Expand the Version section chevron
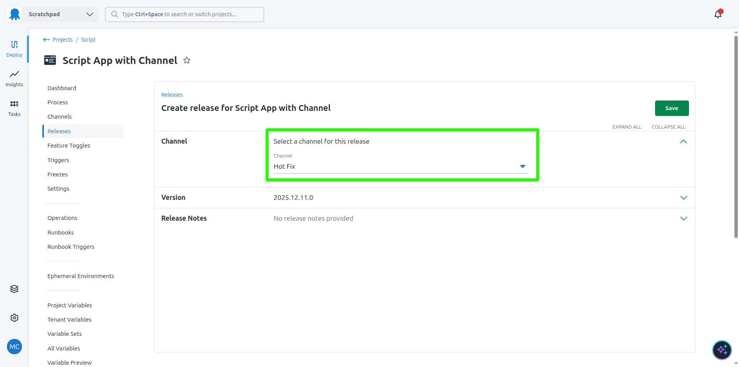Image resolution: width=739 pixels, height=367 pixels. [x=683, y=198]
